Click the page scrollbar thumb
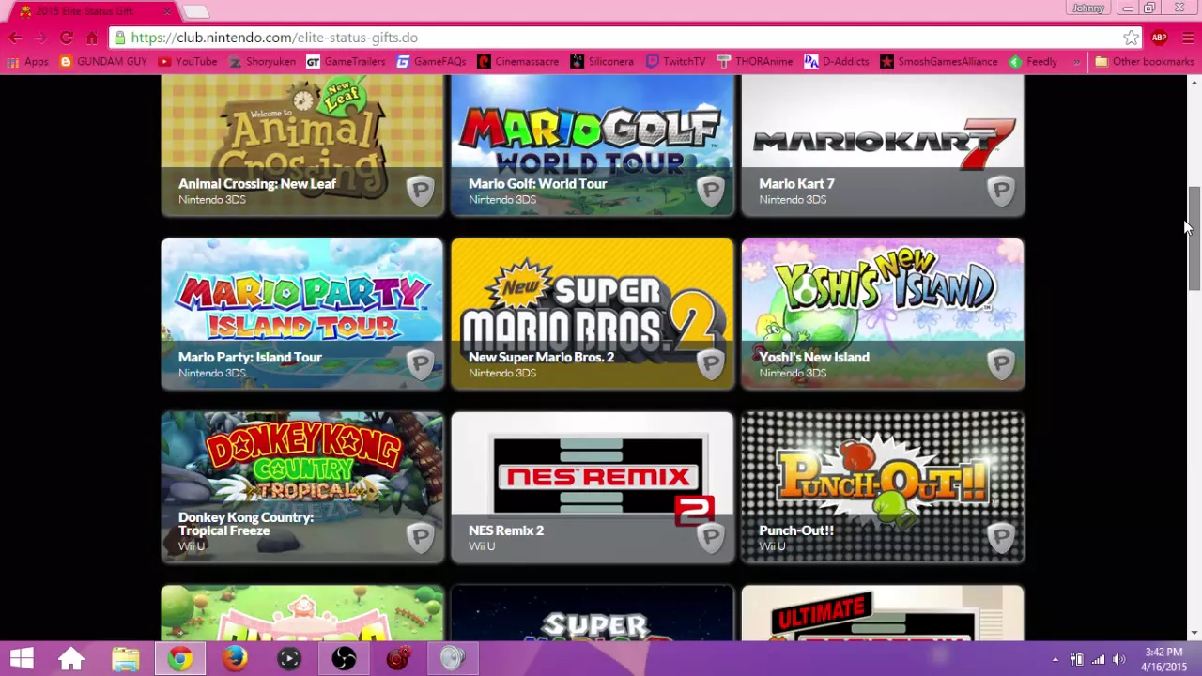The width and height of the screenshot is (1202, 676). [x=1194, y=238]
